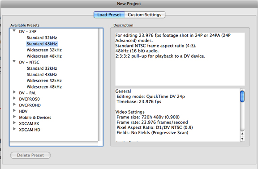Expand the DVCPRO50 preset group
The image size is (258, 169).
point(14,98)
